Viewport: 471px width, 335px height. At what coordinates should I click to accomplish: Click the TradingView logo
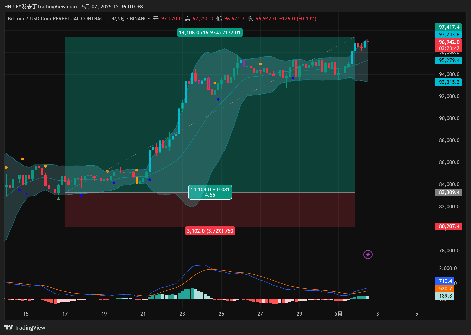pyautogui.click(x=25, y=328)
